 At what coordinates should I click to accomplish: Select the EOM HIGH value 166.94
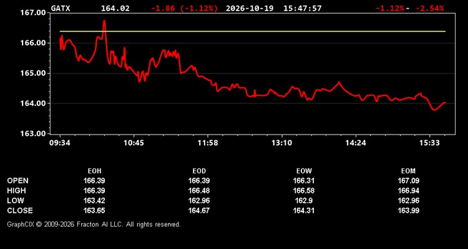pyautogui.click(x=408, y=190)
